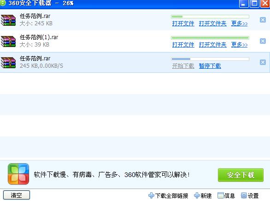
Task: Select text 245 KB,0.00KB/S
Action: [x=41, y=66]
